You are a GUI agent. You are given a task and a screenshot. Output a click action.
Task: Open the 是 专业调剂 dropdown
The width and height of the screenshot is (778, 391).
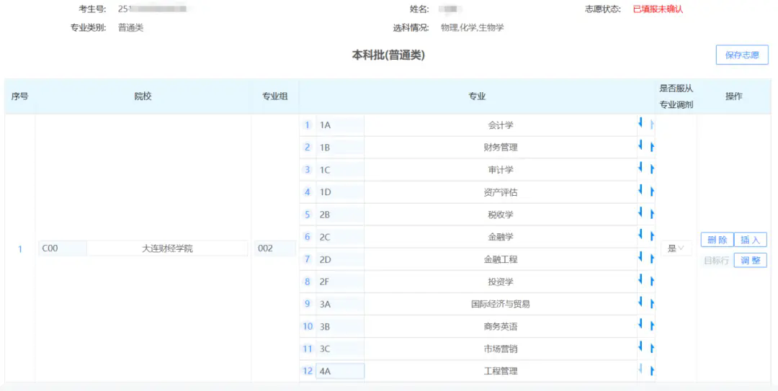tap(676, 248)
